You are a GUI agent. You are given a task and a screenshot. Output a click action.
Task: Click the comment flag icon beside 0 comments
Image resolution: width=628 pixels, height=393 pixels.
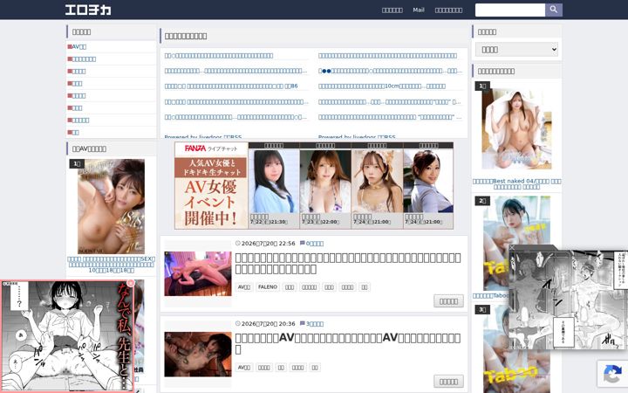pyautogui.click(x=303, y=243)
